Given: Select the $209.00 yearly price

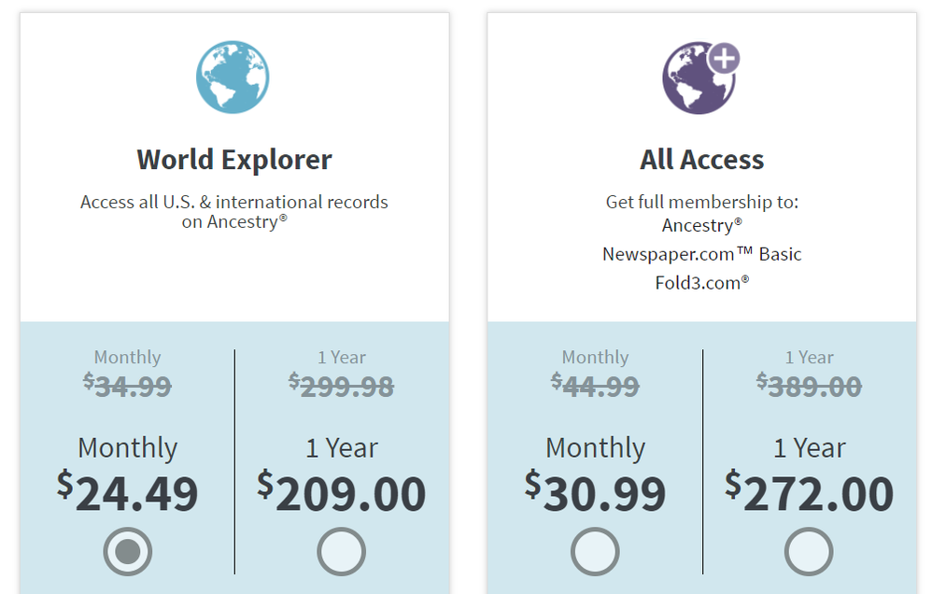Looking at the screenshot, I should point(342,493).
